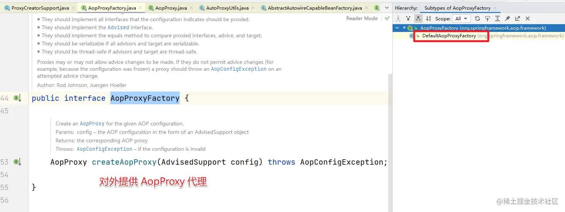The width and height of the screenshot is (565, 212).
Task: Sort hierarchy alphabetically
Action: point(428,18)
